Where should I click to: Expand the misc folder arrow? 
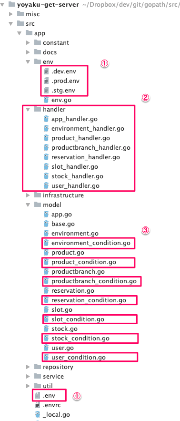[11, 14]
